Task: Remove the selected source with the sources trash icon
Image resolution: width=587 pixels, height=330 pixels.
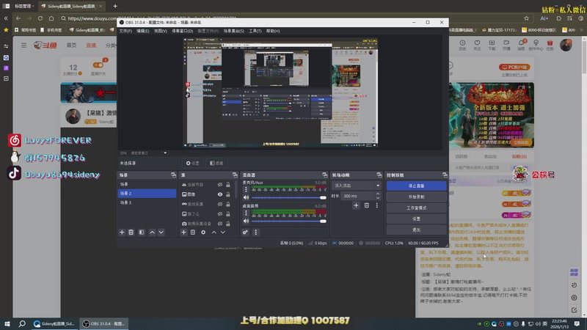Action: pyautogui.click(x=193, y=232)
